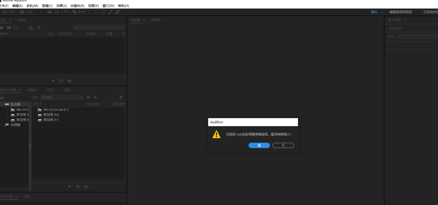This screenshot has height=205, width=438.
Task: Open the New File plus dropdown
Action: [x=15, y=28]
